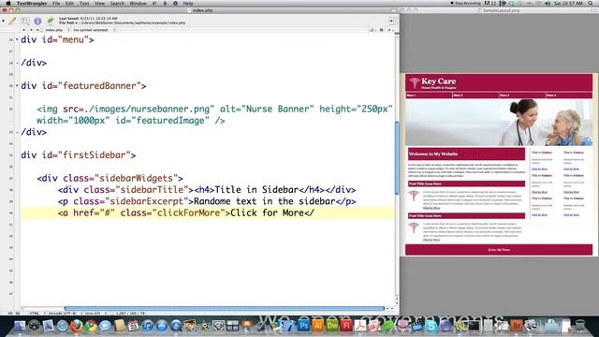Open the gear menu in the menu bar
This screenshot has width=599, height=337.
[x=175, y=3]
